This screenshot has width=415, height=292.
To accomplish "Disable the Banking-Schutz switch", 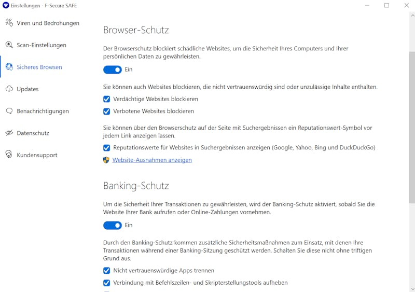I will click(x=112, y=225).
